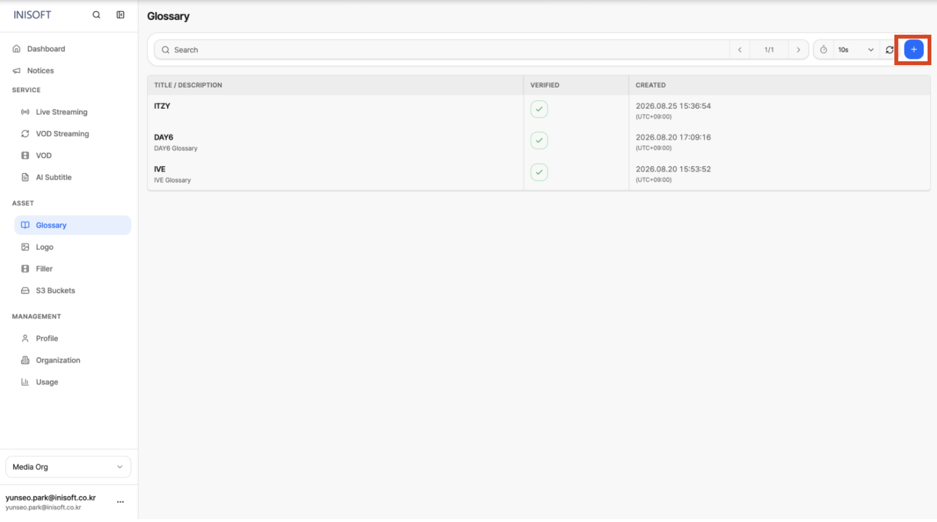Go to next page arrow
Screen dimensions: 937x522
[x=798, y=50]
